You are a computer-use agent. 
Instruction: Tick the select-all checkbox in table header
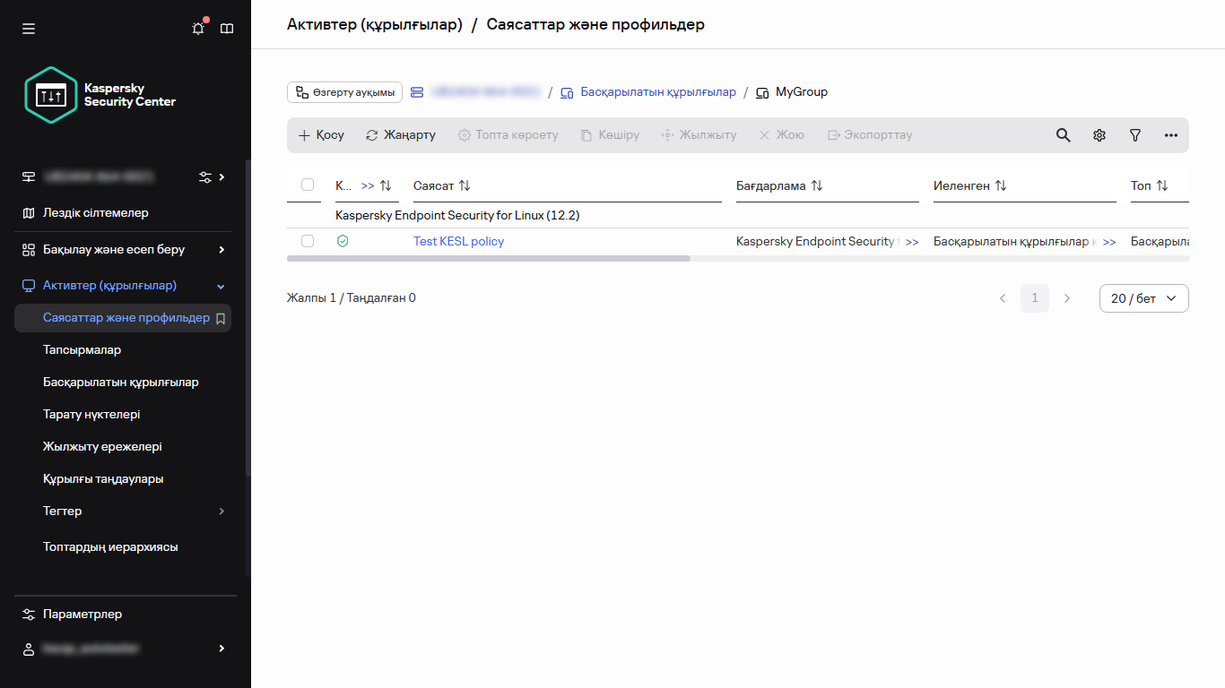[x=308, y=185]
